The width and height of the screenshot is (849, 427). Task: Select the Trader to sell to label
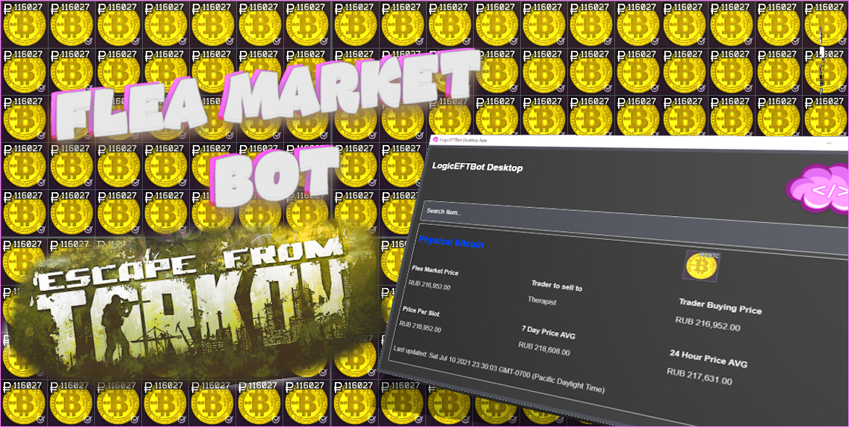tap(557, 286)
